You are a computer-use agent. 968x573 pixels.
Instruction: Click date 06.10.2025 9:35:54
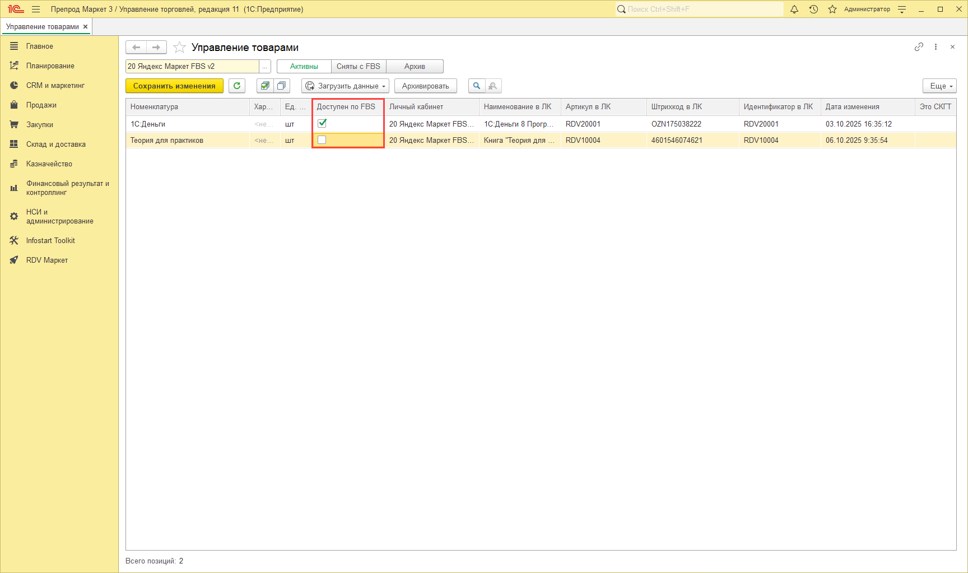pos(868,141)
